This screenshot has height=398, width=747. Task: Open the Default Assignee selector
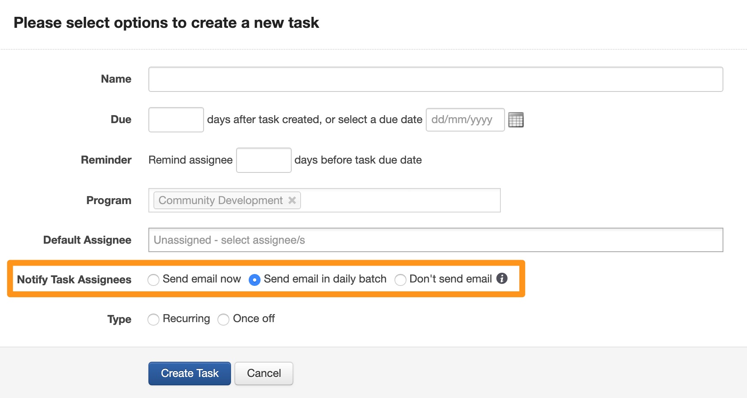tap(435, 240)
